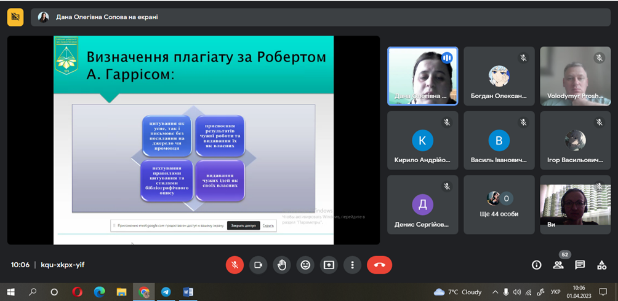Open the activities panel icon
The image size is (618, 301).
click(601, 265)
